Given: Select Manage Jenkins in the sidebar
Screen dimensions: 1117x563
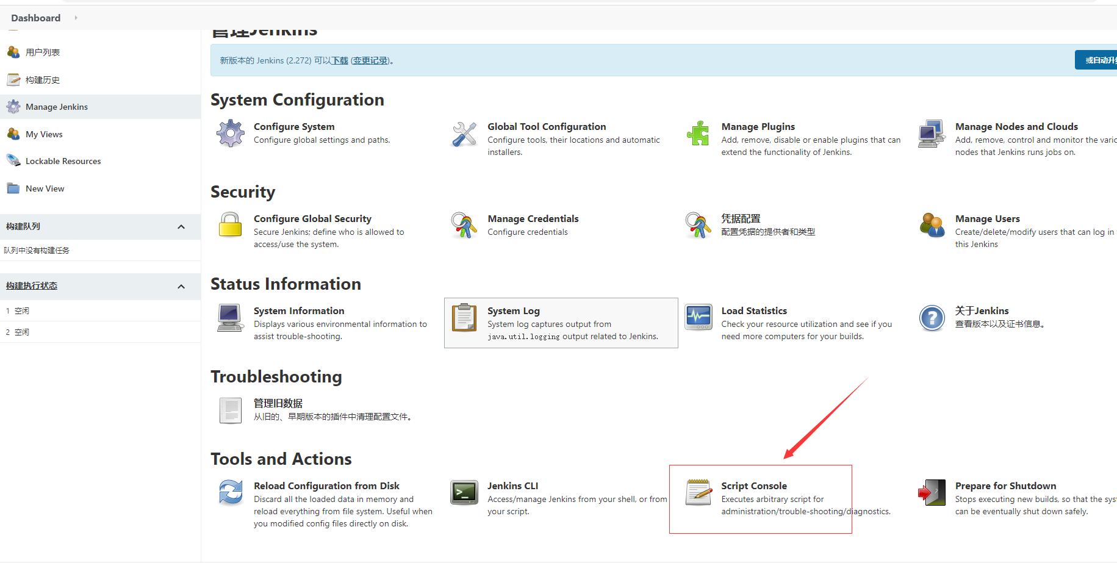Looking at the screenshot, I should coord(57,107).
